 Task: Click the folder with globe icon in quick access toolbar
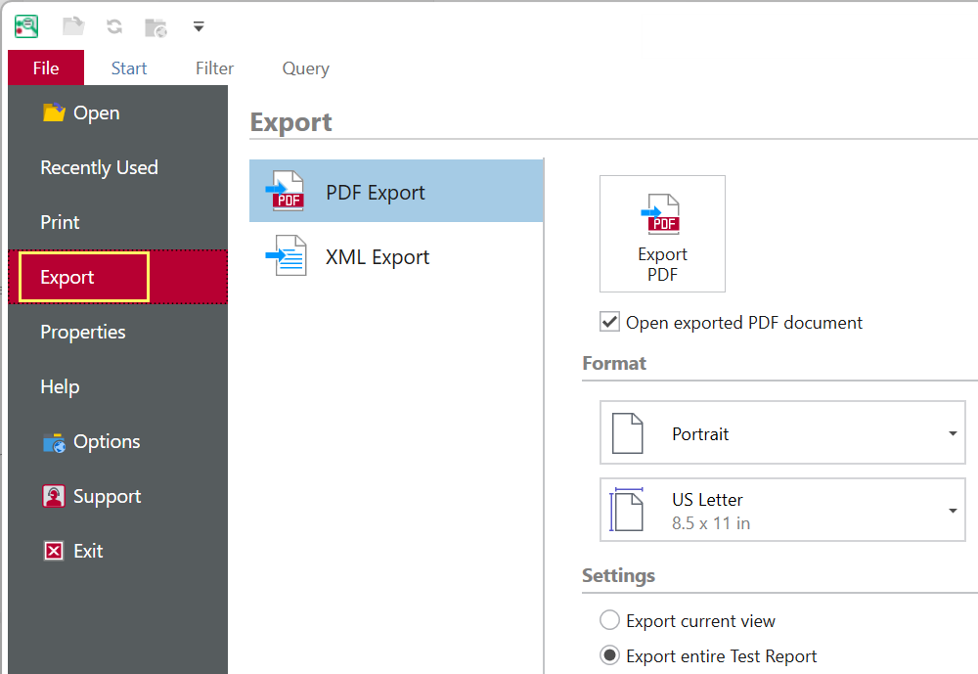click(x=156, y=27)
